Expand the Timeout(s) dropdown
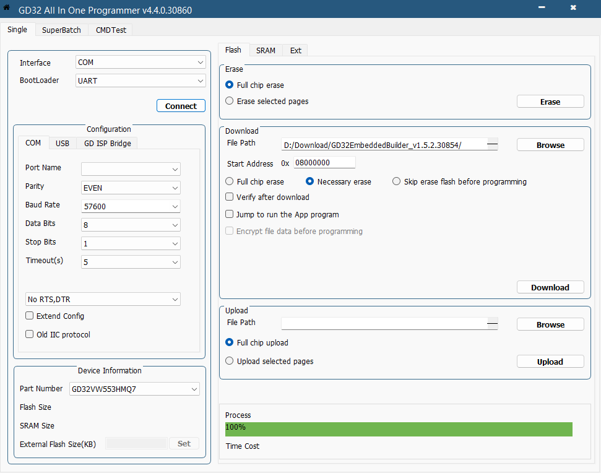This screenshot has height=473, width=601. [x=131, y=262]
